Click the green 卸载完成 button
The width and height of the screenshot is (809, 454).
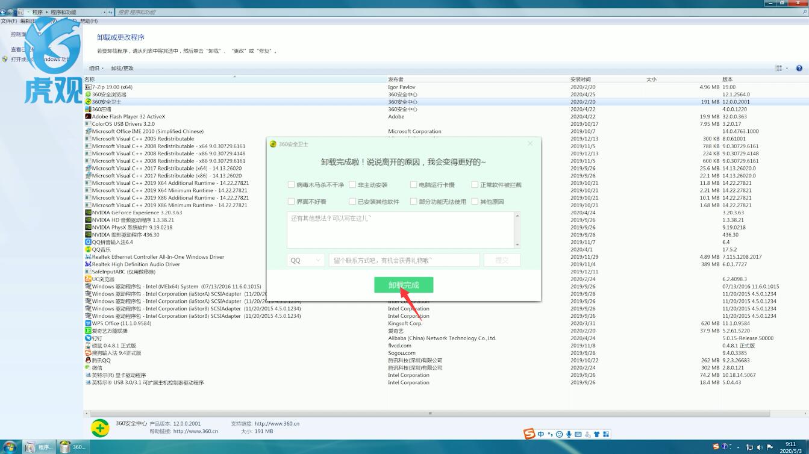point(404,285)
